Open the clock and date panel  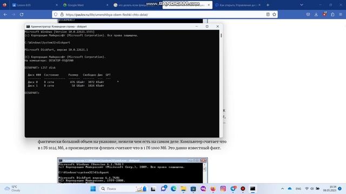[x=330, y=189]
